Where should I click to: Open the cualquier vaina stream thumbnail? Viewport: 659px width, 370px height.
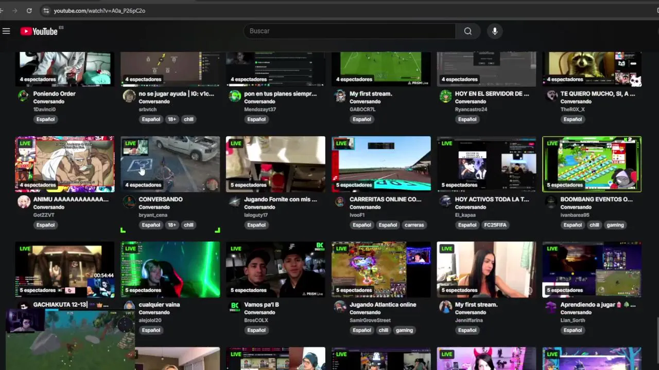point(170,269)
